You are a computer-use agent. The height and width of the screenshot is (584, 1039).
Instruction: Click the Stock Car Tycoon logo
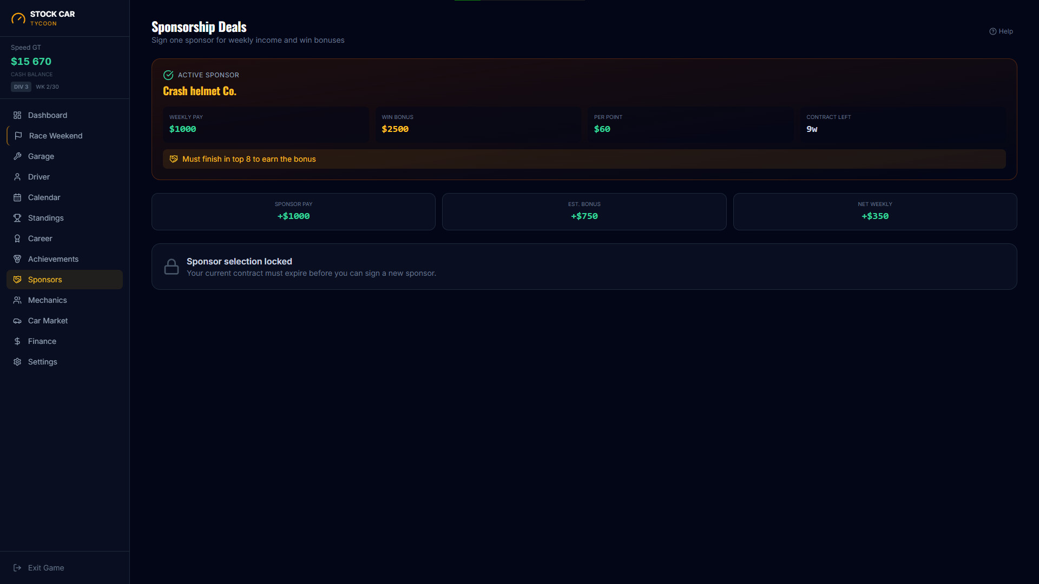click(43, 18)
